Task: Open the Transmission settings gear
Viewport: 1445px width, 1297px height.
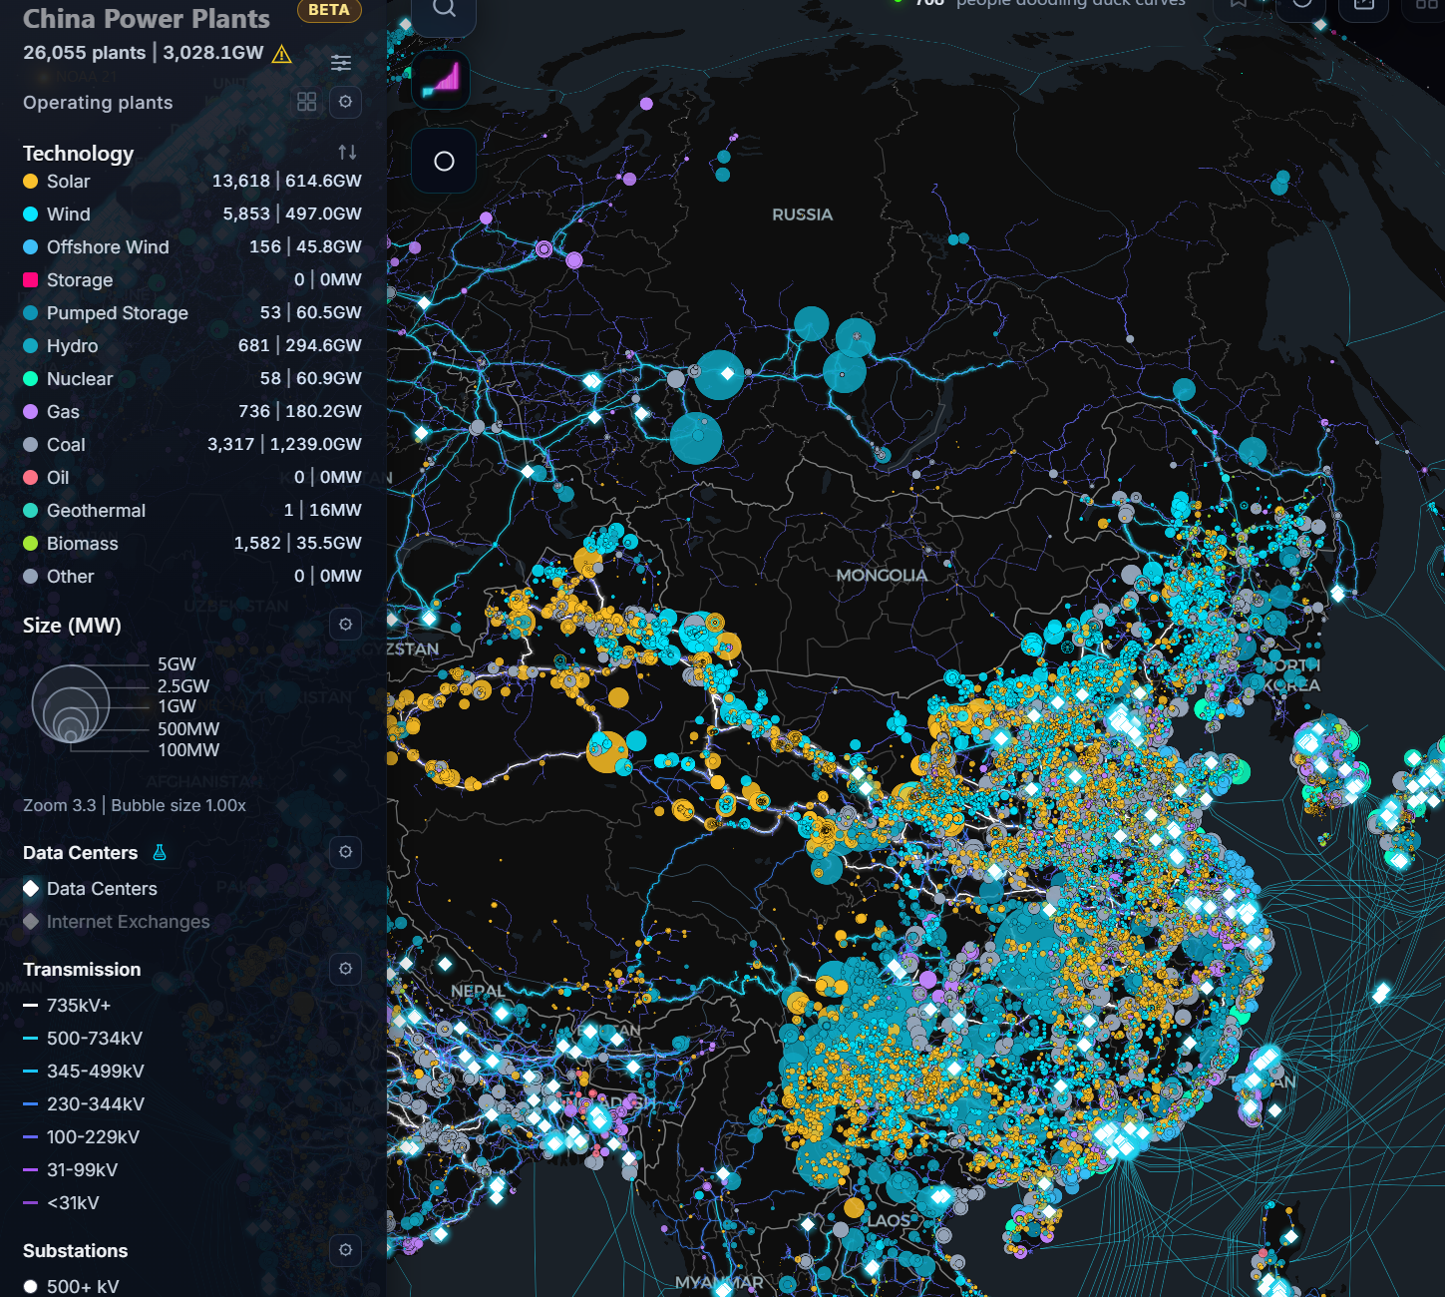Action: (345, 969)
